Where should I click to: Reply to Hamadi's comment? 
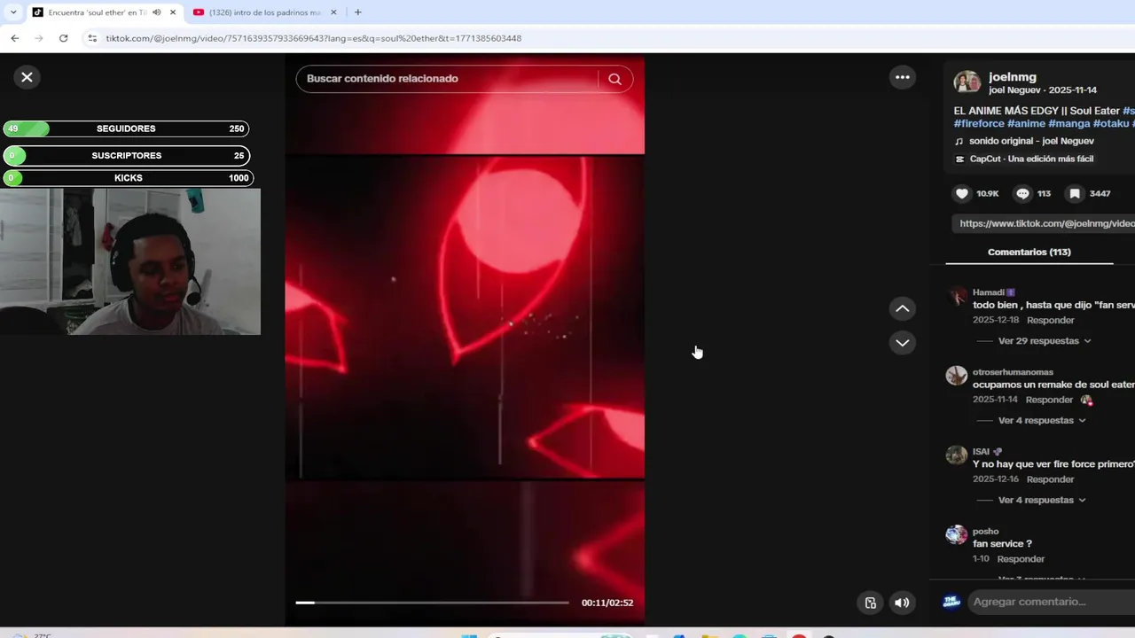(x=1050, y=320)
